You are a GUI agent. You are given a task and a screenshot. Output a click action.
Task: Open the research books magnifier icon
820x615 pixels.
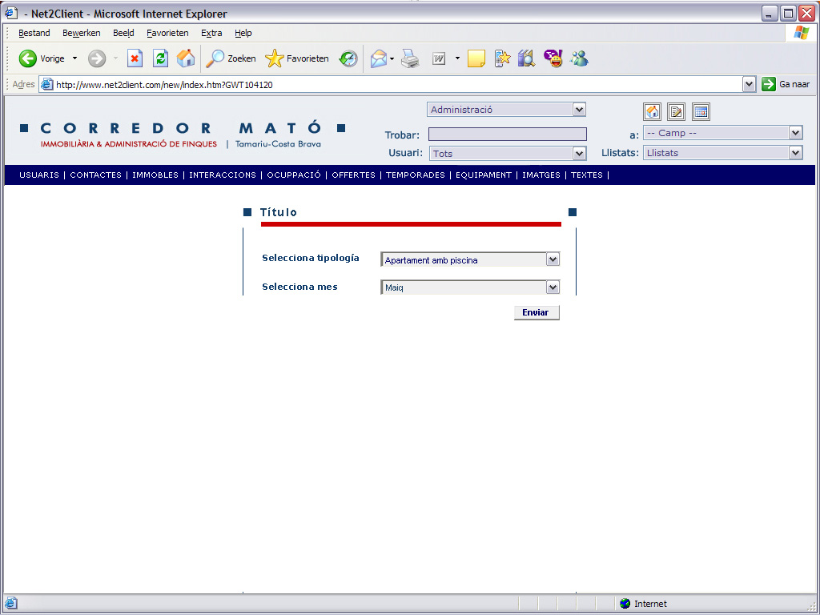(527, 58)
